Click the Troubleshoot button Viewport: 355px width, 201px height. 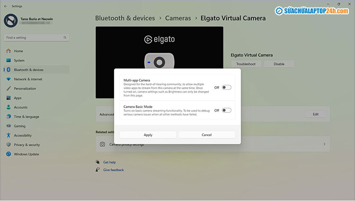(246, 64)
